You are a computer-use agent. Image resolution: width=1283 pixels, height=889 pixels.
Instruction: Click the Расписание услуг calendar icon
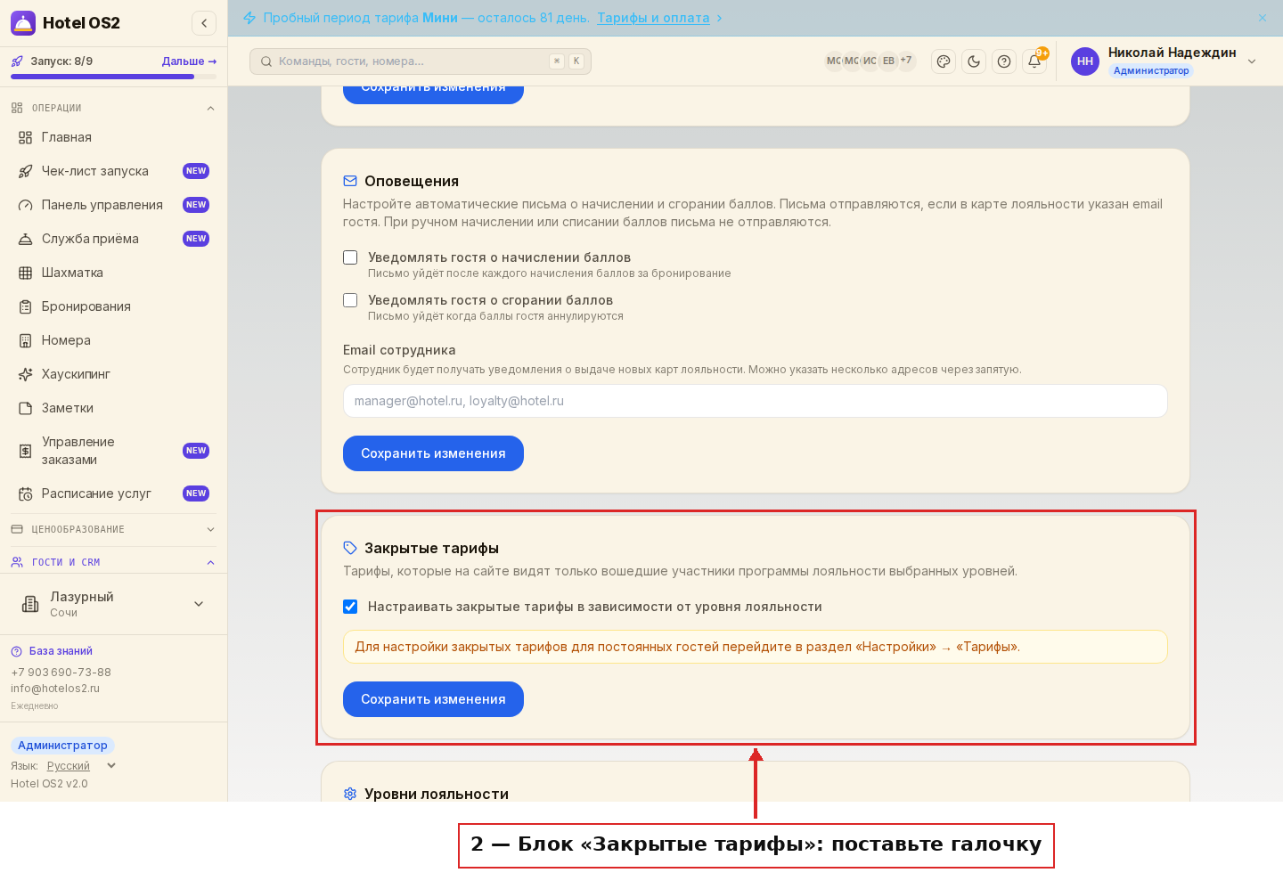point(26,493)
